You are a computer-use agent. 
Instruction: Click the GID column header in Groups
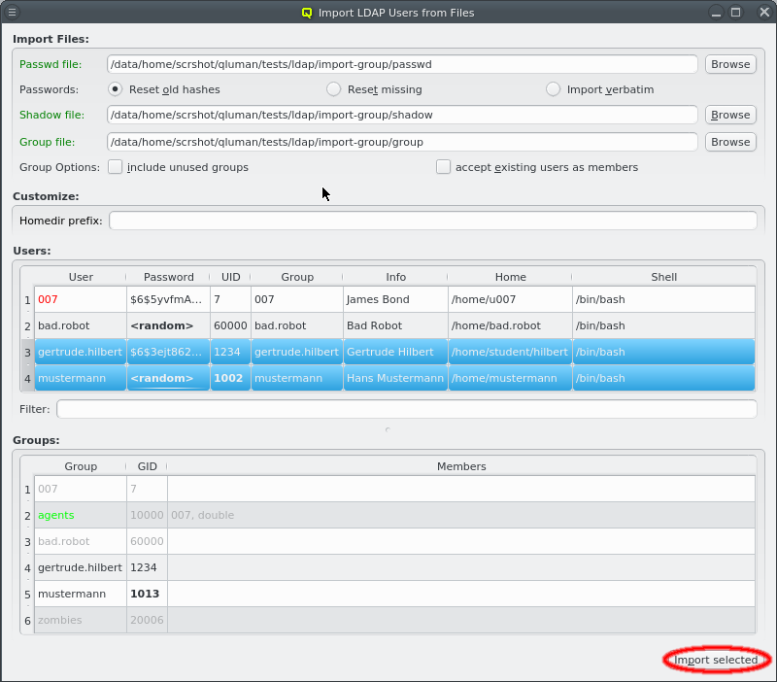click(147, 466)
